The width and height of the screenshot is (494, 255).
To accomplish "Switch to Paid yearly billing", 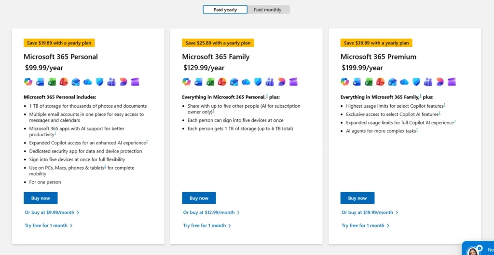I will [225, 10].
